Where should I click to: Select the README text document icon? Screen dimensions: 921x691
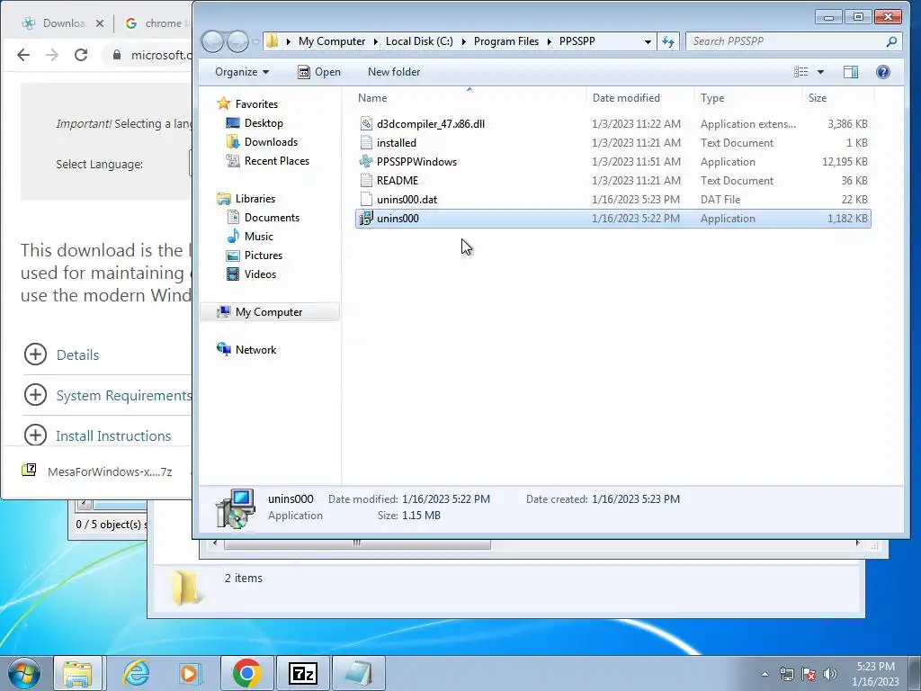pyautogui.click(x=366, y=180)
